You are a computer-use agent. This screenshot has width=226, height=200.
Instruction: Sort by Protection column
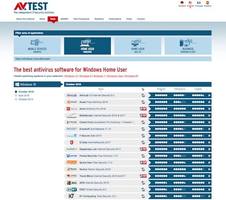(161, 90)
